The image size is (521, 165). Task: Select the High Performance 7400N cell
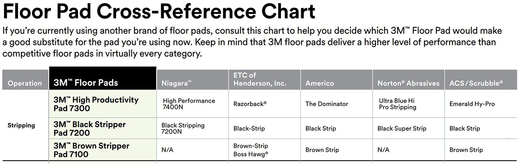point(189,104)
